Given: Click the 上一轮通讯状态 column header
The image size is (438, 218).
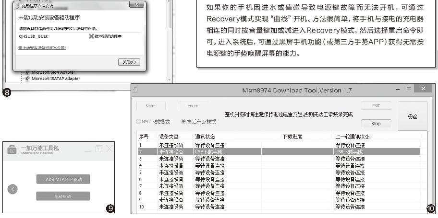Looking at the screenshot, I should point(352,137).
